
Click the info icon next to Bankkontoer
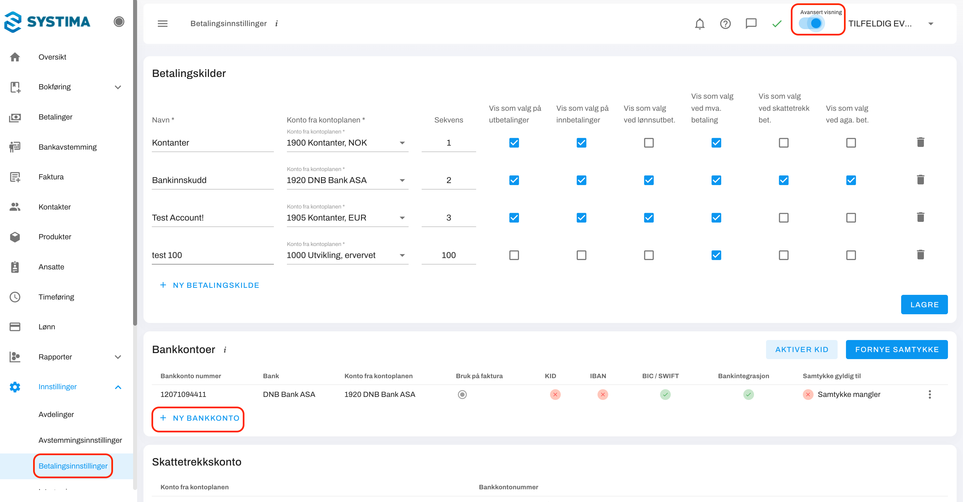[x=225, y=350]
